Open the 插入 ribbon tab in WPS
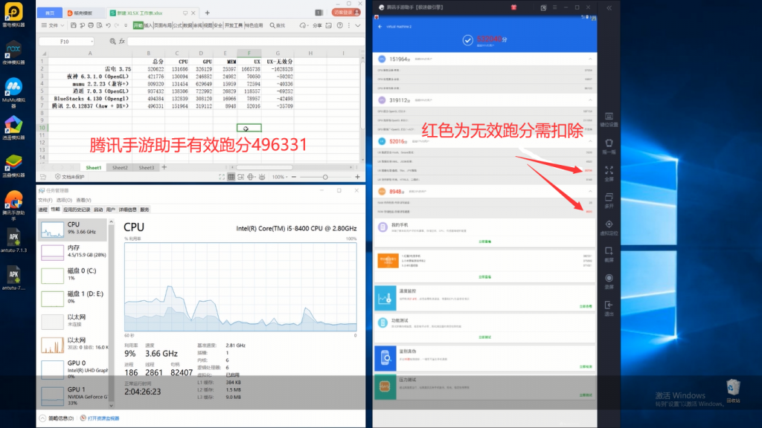Screen dimensions: 762x428 (148, 25)
